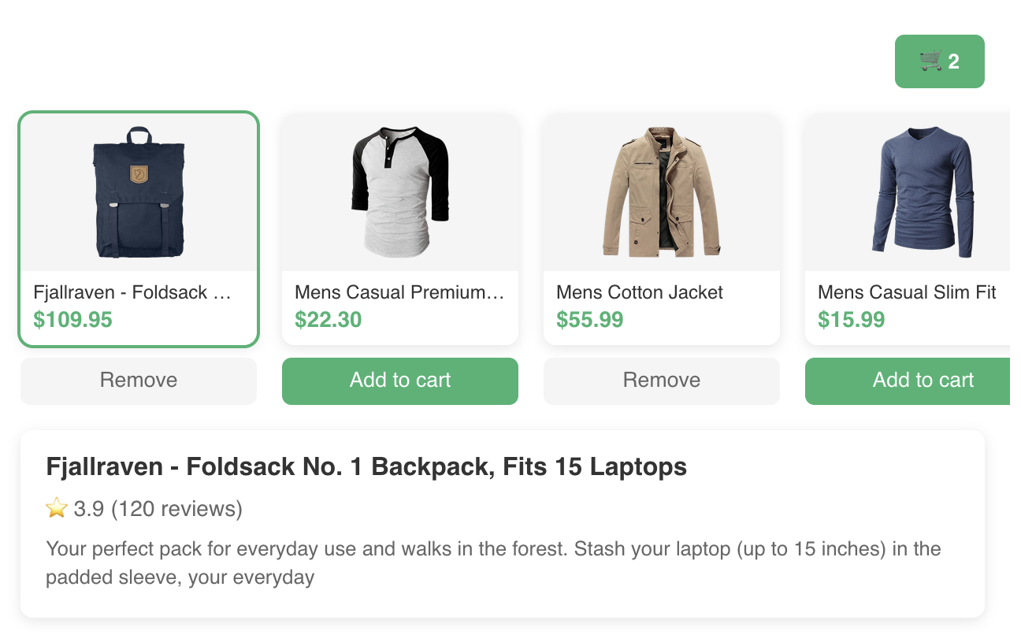Remove the Fjallraven backpack from the cart

tap(139, 381)
